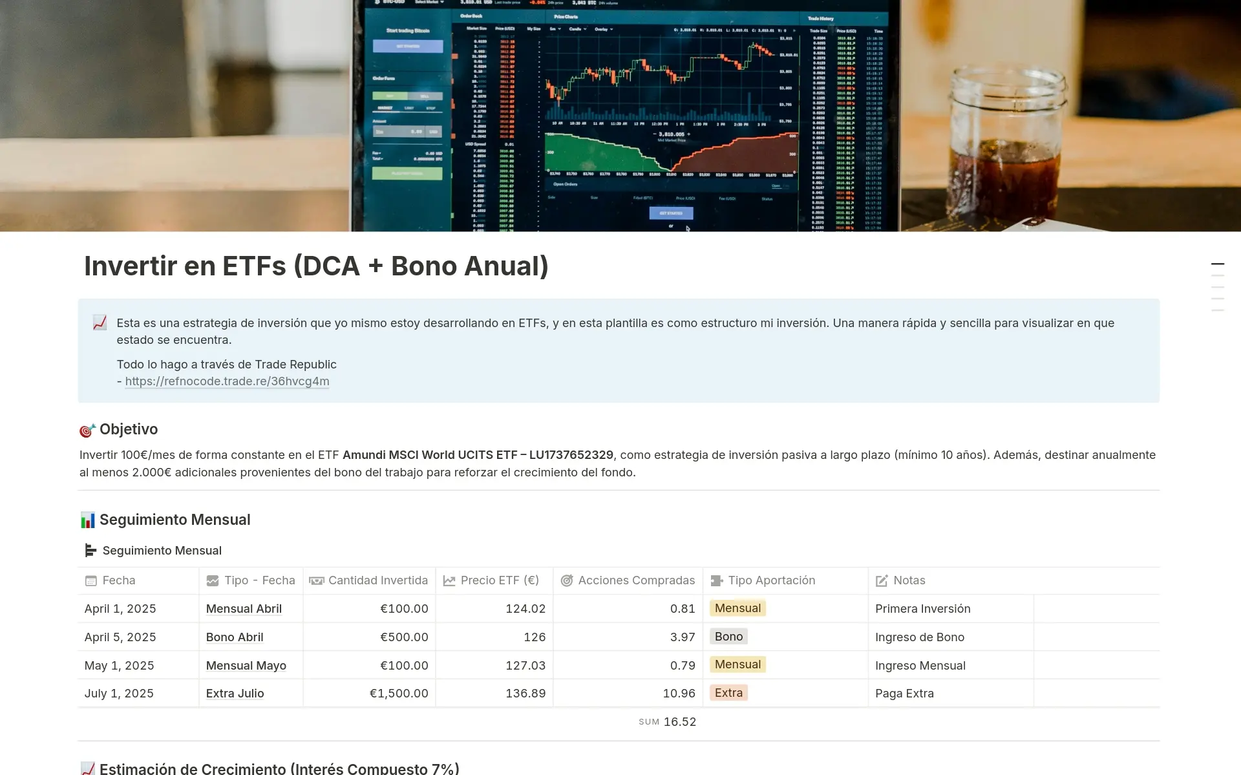Click the Cantidad Invertida column header icon
Viewport: 1241px width, 775px height.
(317, 580)
